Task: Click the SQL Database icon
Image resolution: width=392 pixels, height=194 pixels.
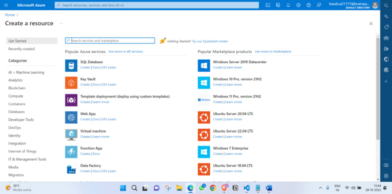Action: coord(71,65)
